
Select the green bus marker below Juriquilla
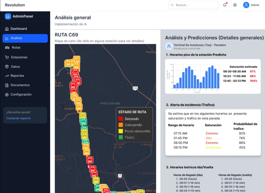pyautogui.click(x=83, y=122)
